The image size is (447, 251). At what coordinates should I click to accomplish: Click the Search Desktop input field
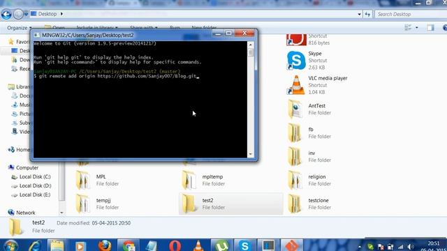pos(411,14)
